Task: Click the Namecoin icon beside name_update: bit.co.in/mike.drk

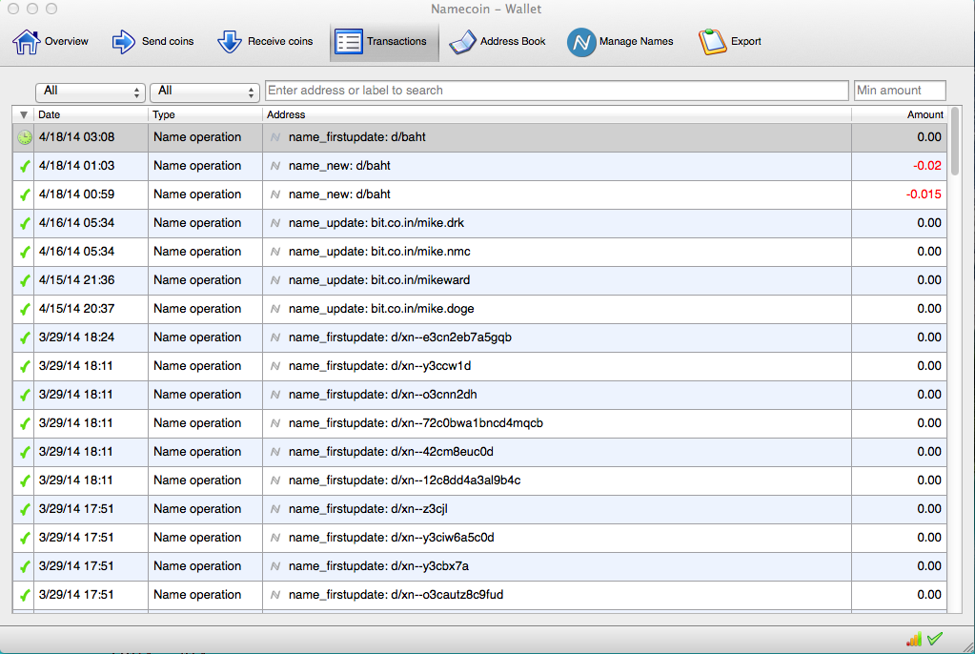Action: pyautogui.click(x=275, y=223)
